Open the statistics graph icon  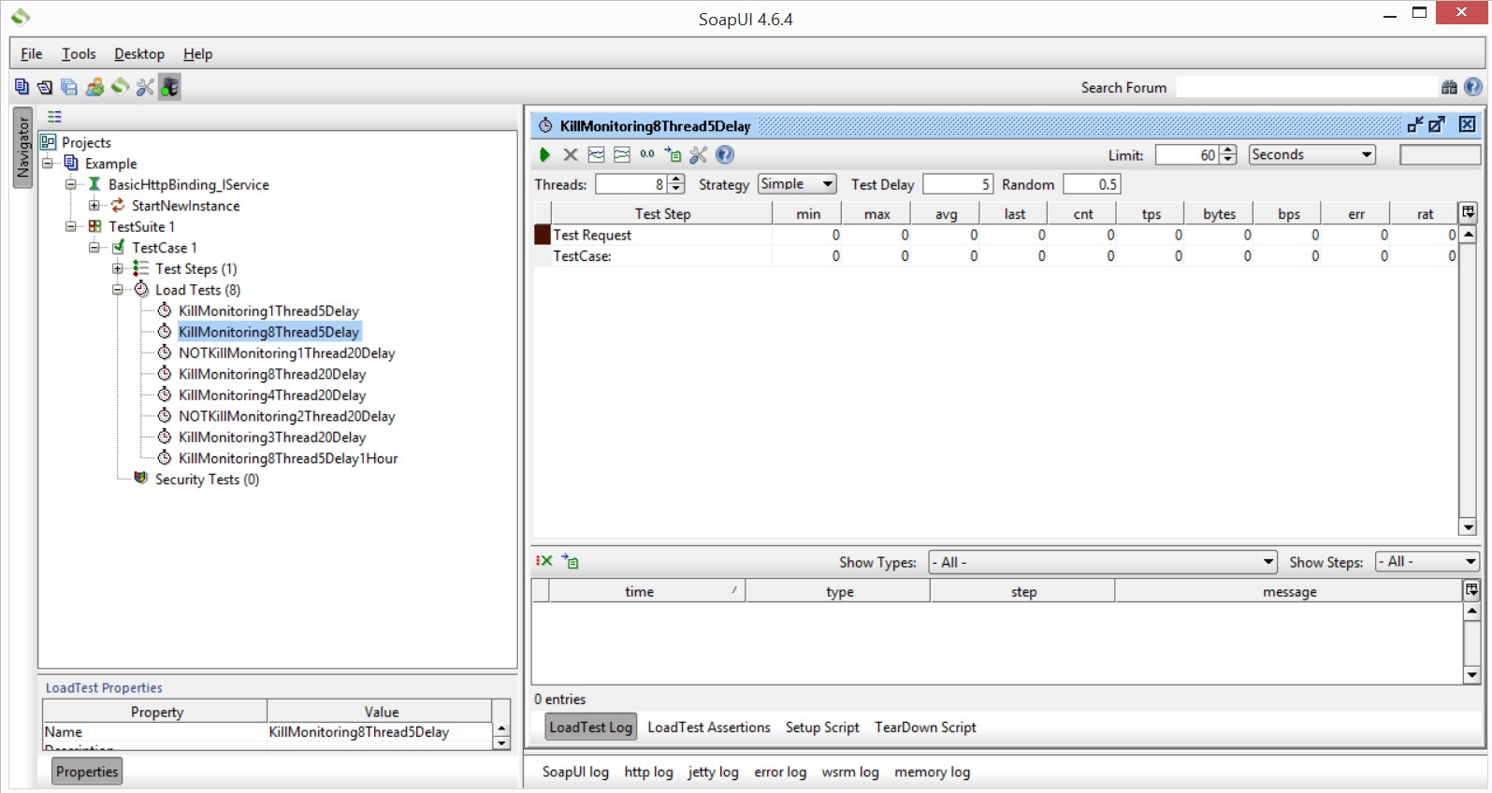click(x=596, y=155)
